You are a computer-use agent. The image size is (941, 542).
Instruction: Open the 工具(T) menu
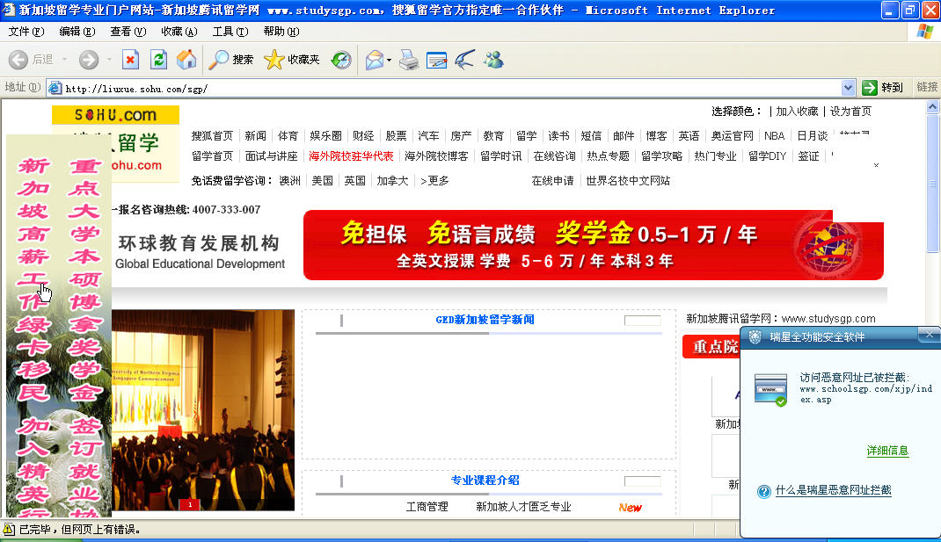(230, 31)
